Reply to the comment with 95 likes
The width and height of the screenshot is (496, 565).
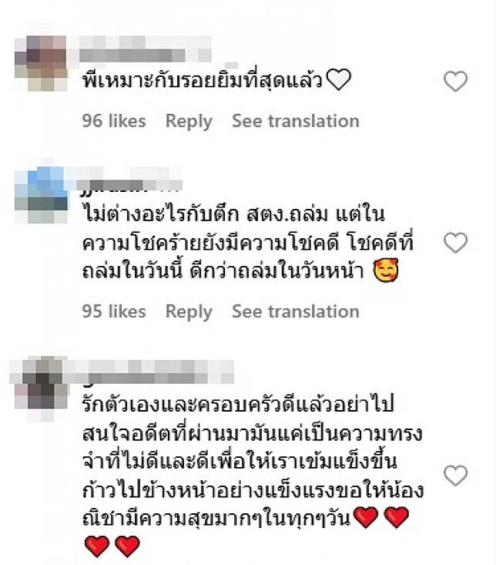tap(189, 311)
